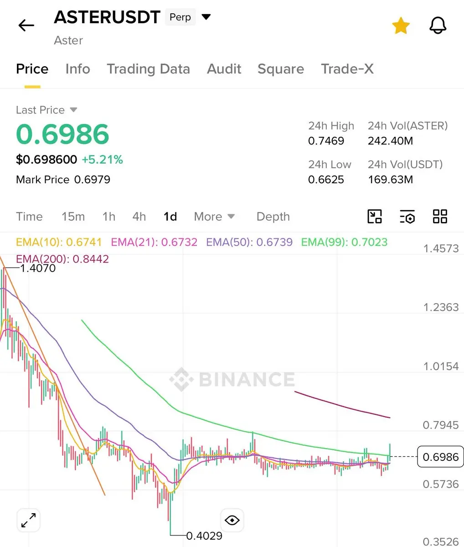Open price alert bell icon

point(438,26)
